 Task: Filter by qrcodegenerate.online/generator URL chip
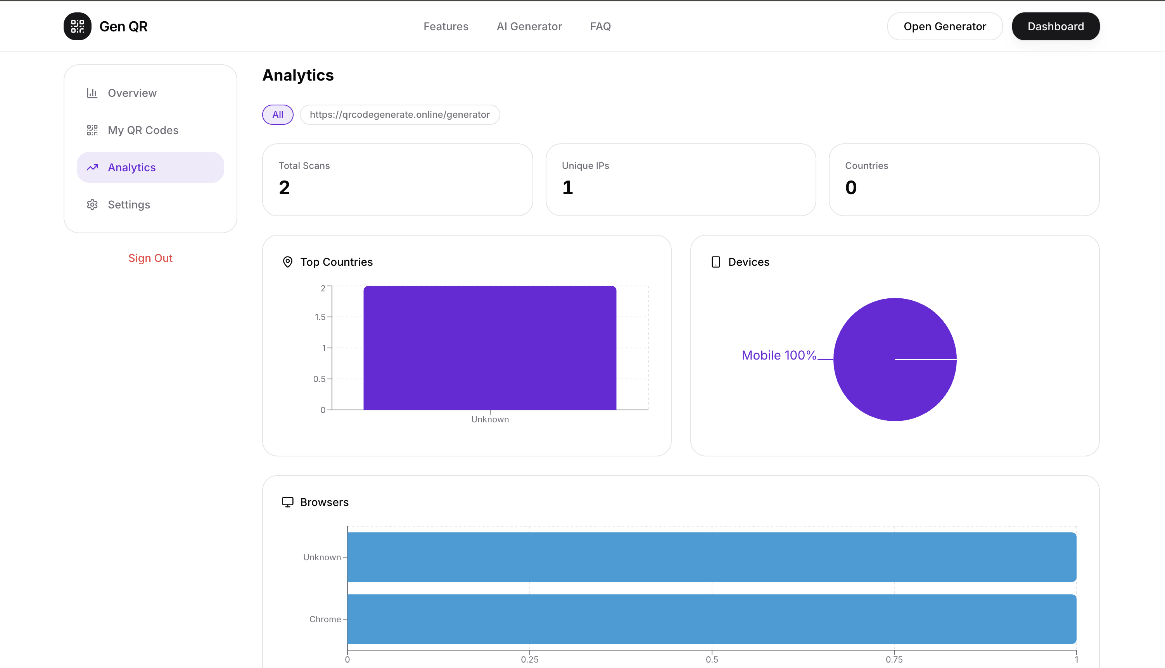click(x=399, y=115)
